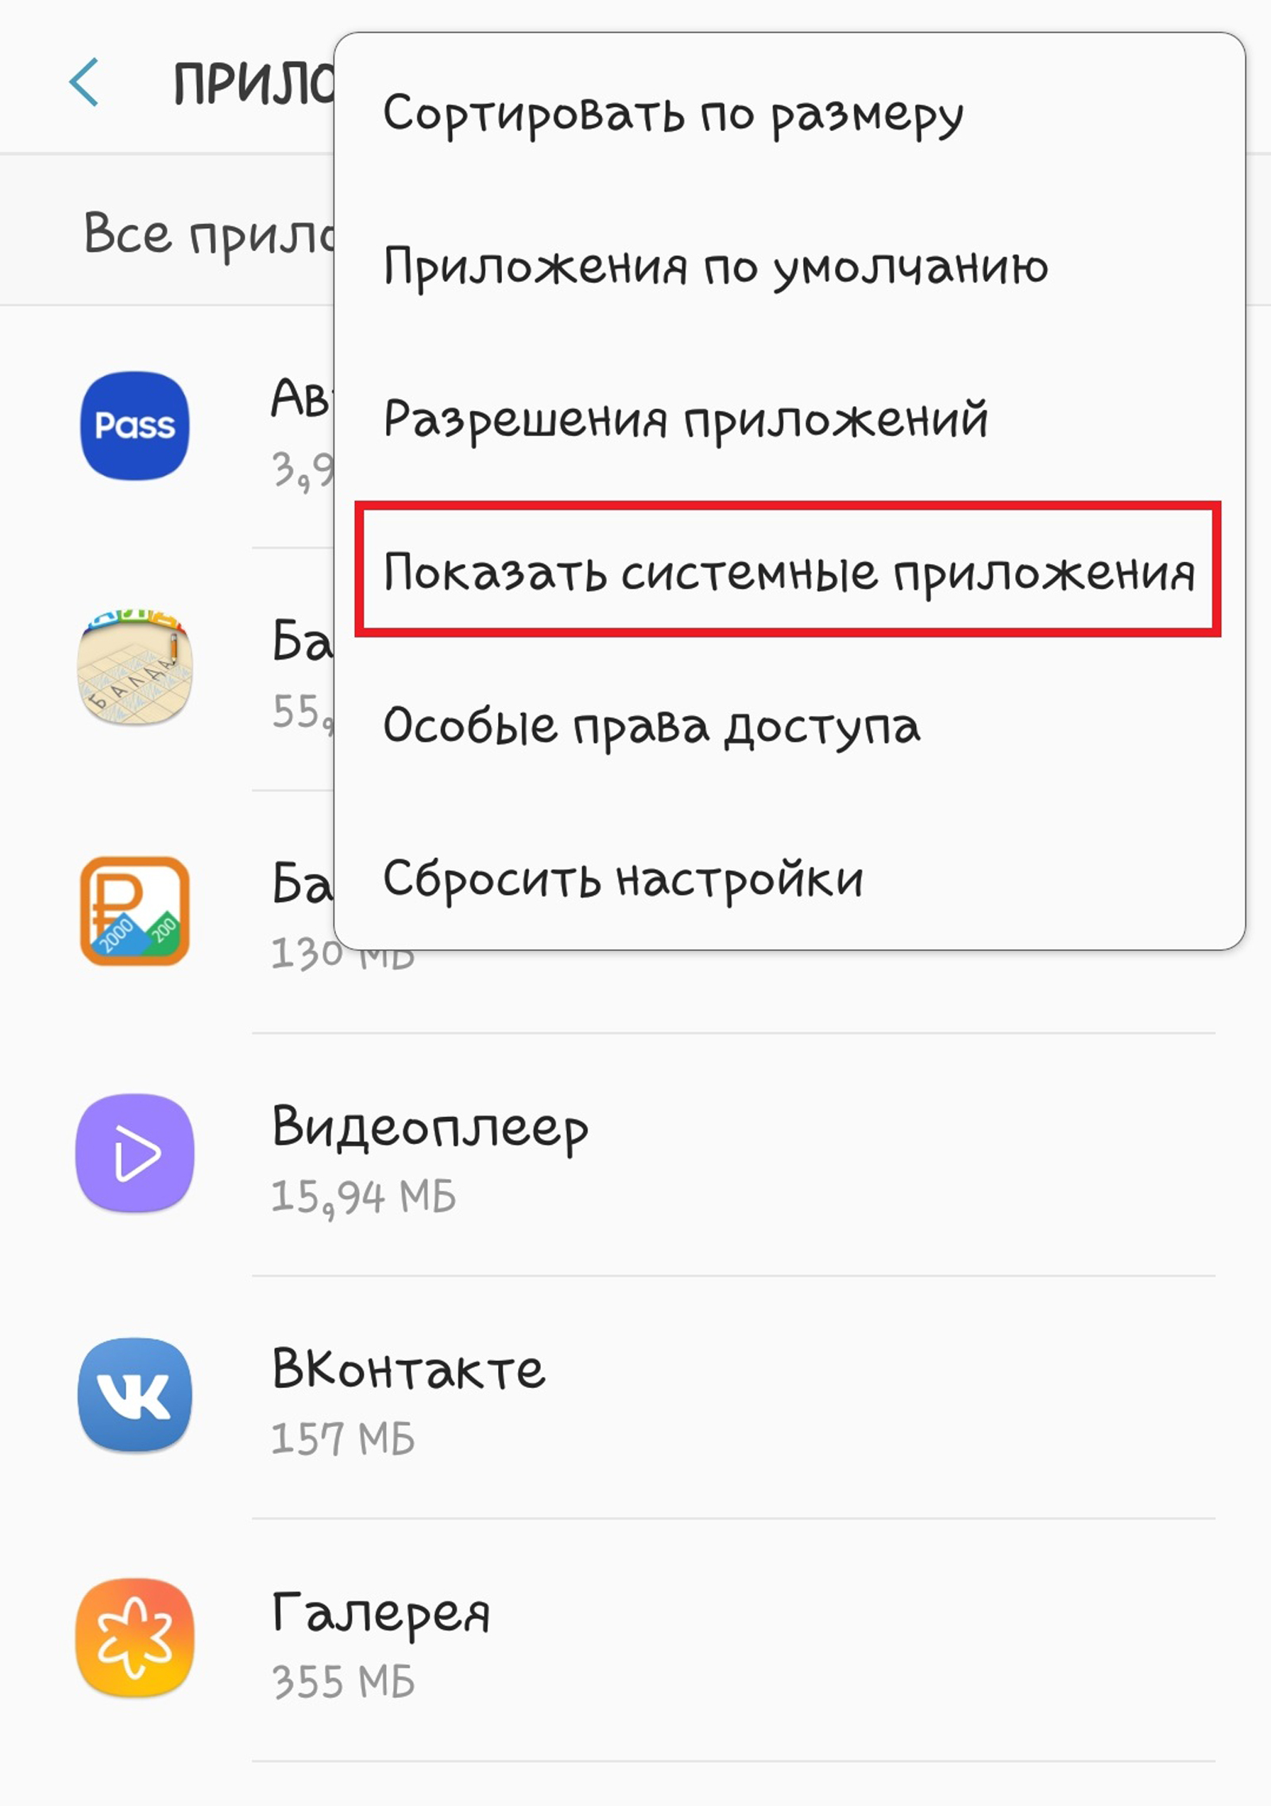Open Особые права доступа menu item
1271x1806 pixels.
[790, 725]
